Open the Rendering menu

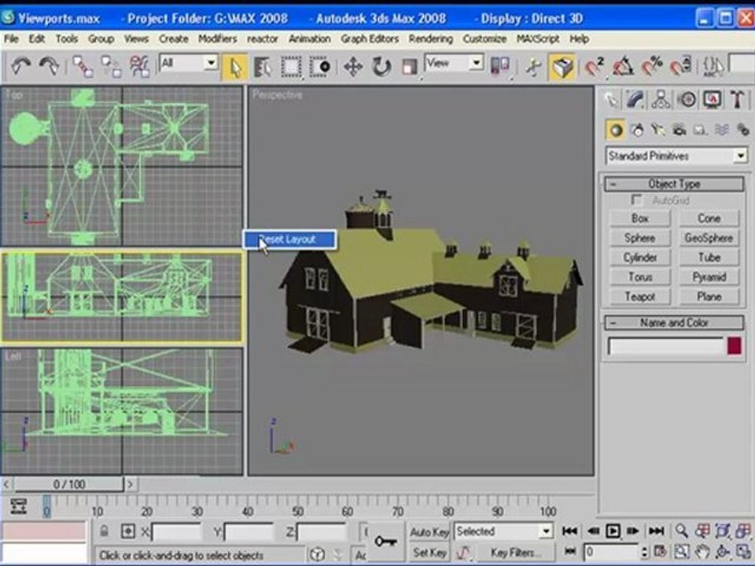(x=430, y=39)
